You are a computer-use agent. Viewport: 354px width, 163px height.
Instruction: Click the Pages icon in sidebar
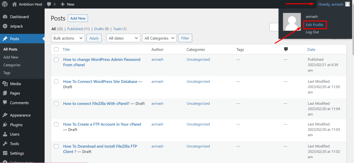click(x=5, y=93)
